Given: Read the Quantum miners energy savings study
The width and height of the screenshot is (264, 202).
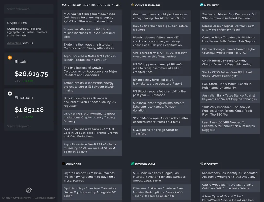Looking at the screenshot, I should coord(161,16).
